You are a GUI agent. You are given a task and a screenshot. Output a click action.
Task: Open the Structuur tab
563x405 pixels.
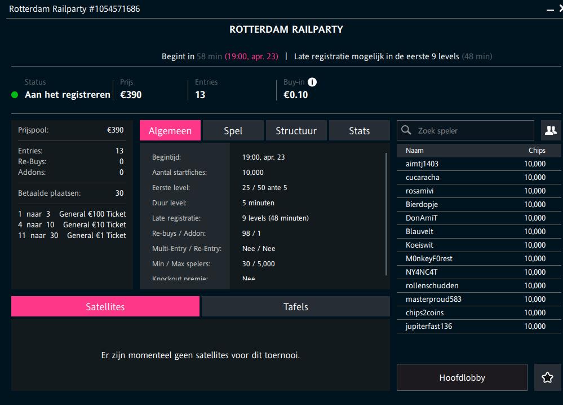click(296, 130)
